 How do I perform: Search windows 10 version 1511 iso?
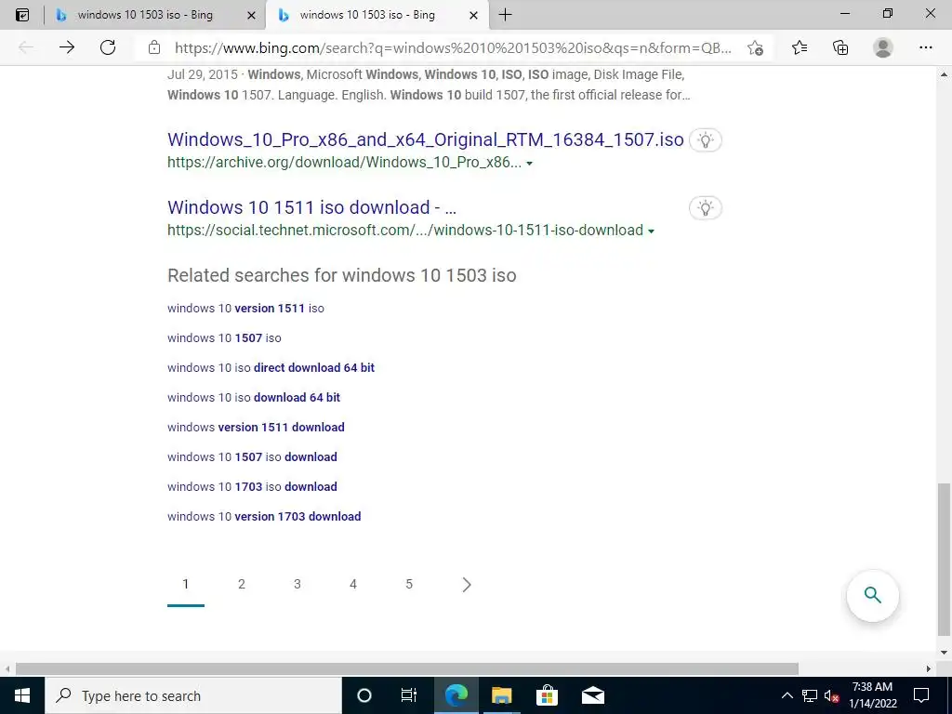(x=245, y=309)
